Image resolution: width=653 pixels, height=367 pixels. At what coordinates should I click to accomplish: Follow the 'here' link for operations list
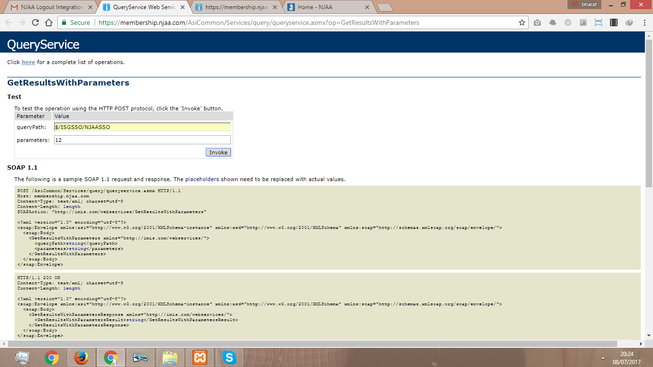pos(28,62)
